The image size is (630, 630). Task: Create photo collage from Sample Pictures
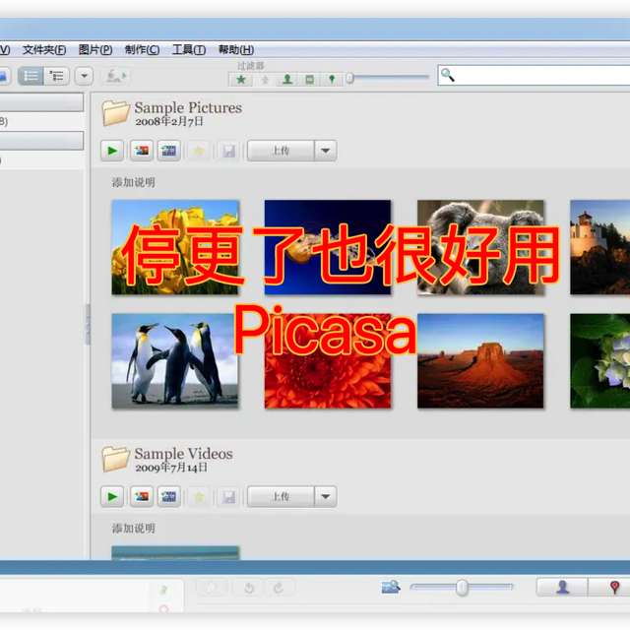tap(142, 151)
